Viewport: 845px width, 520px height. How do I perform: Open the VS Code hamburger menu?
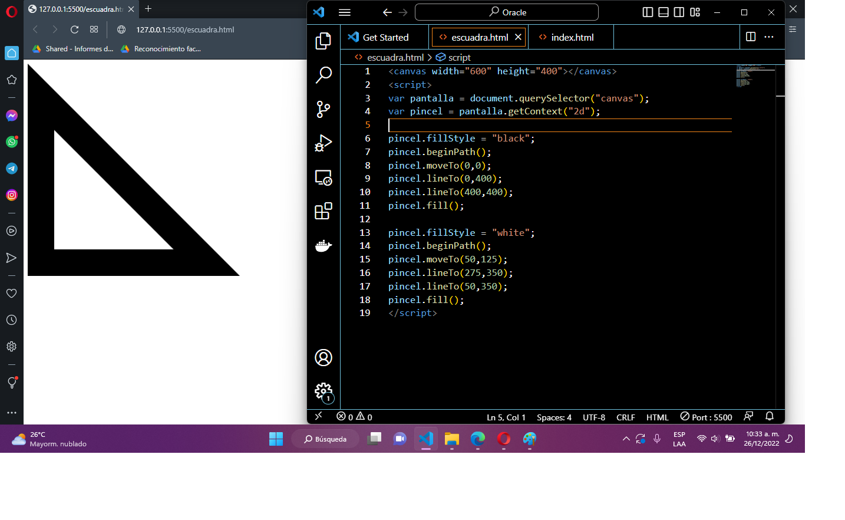tap(345, 12)
